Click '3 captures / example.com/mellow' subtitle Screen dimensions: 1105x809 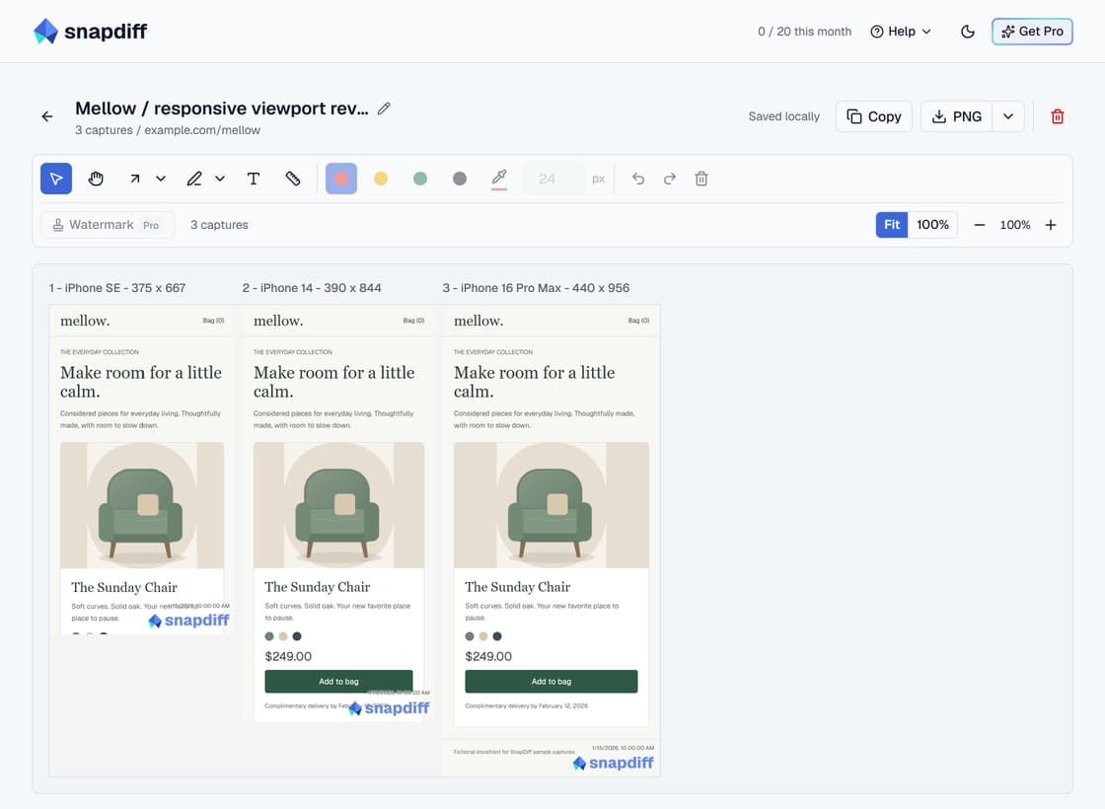coord(168,130)
